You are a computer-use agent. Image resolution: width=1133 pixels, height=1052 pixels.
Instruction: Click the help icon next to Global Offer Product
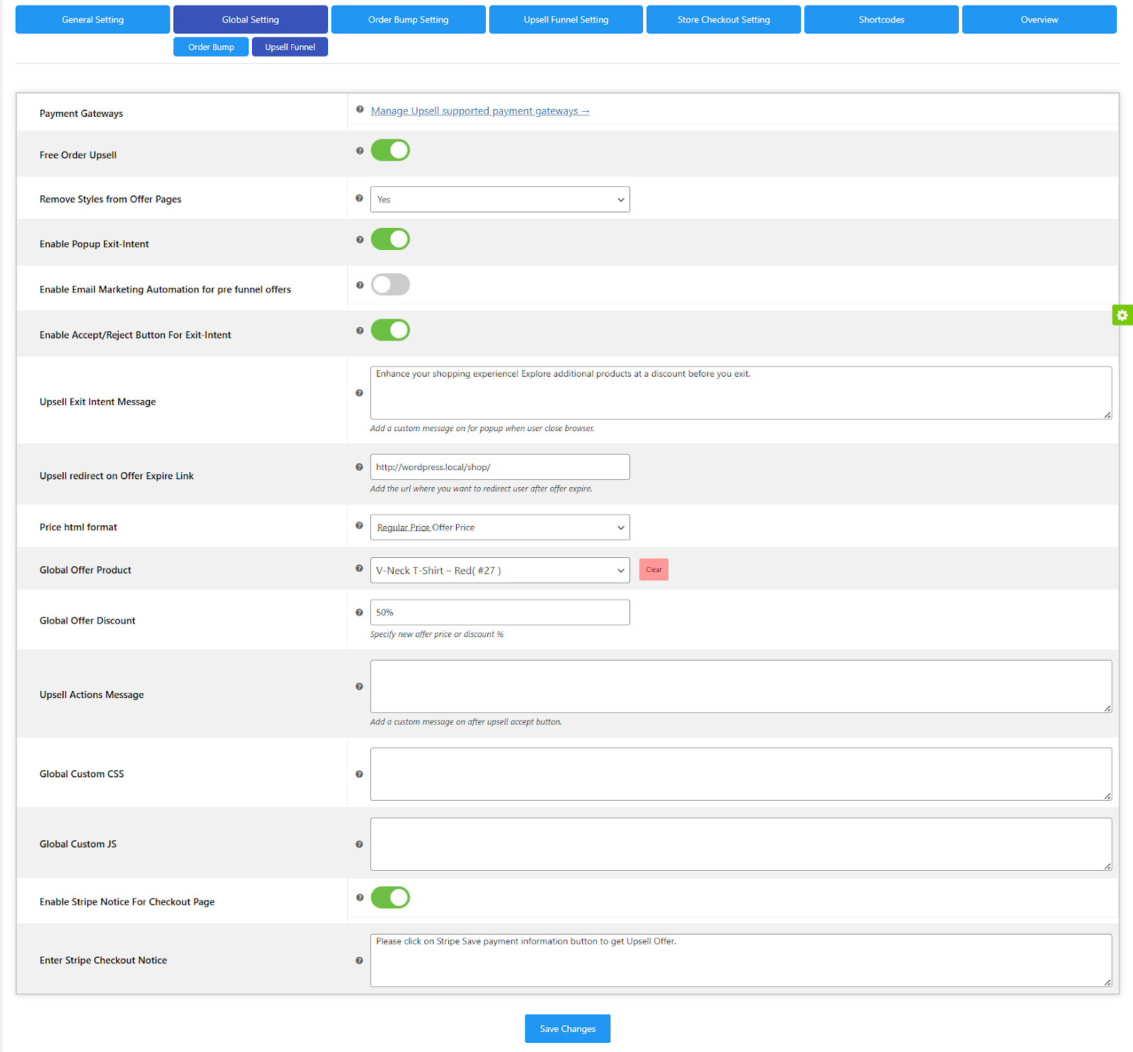pyautogui.click(x=360, y=568)
